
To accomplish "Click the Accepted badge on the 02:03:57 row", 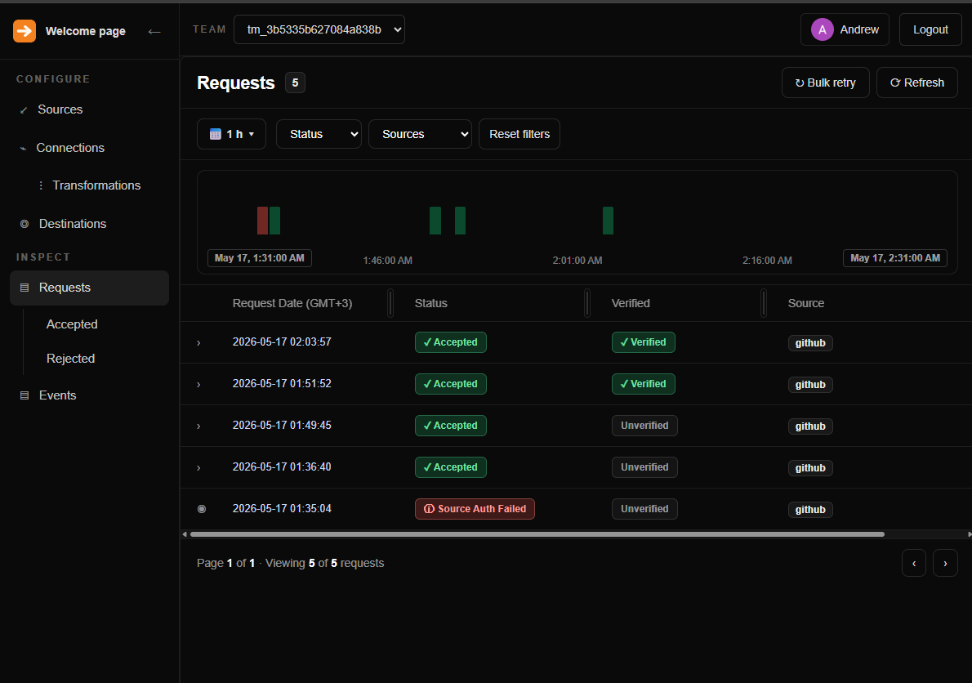I will [451, 342].
